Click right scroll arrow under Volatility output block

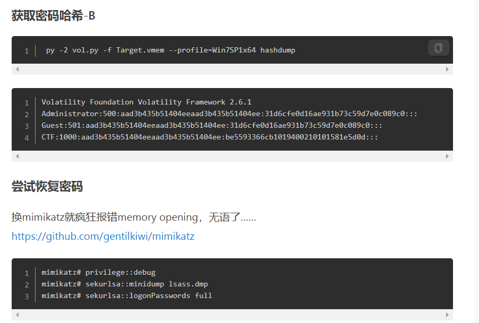tap(447, 156)
